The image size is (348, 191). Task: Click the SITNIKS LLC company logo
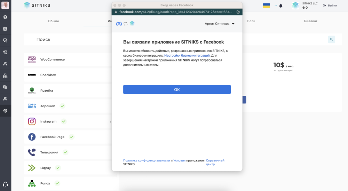[295, 6]
